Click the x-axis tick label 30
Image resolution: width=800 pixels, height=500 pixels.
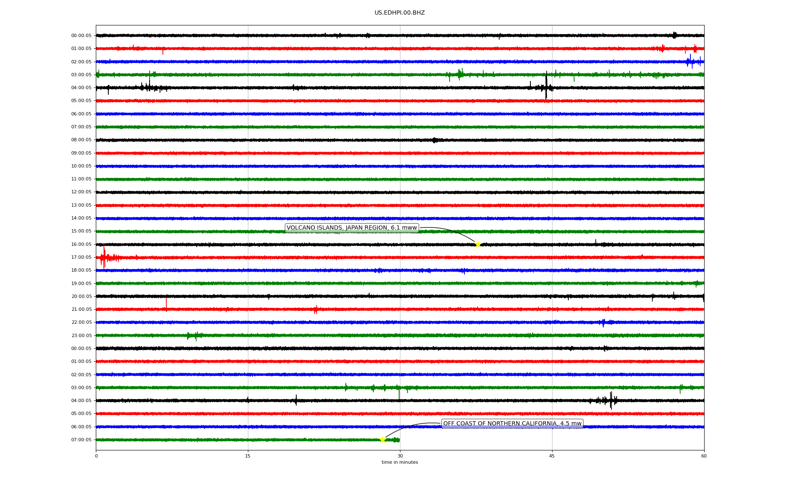coord(400,456)
